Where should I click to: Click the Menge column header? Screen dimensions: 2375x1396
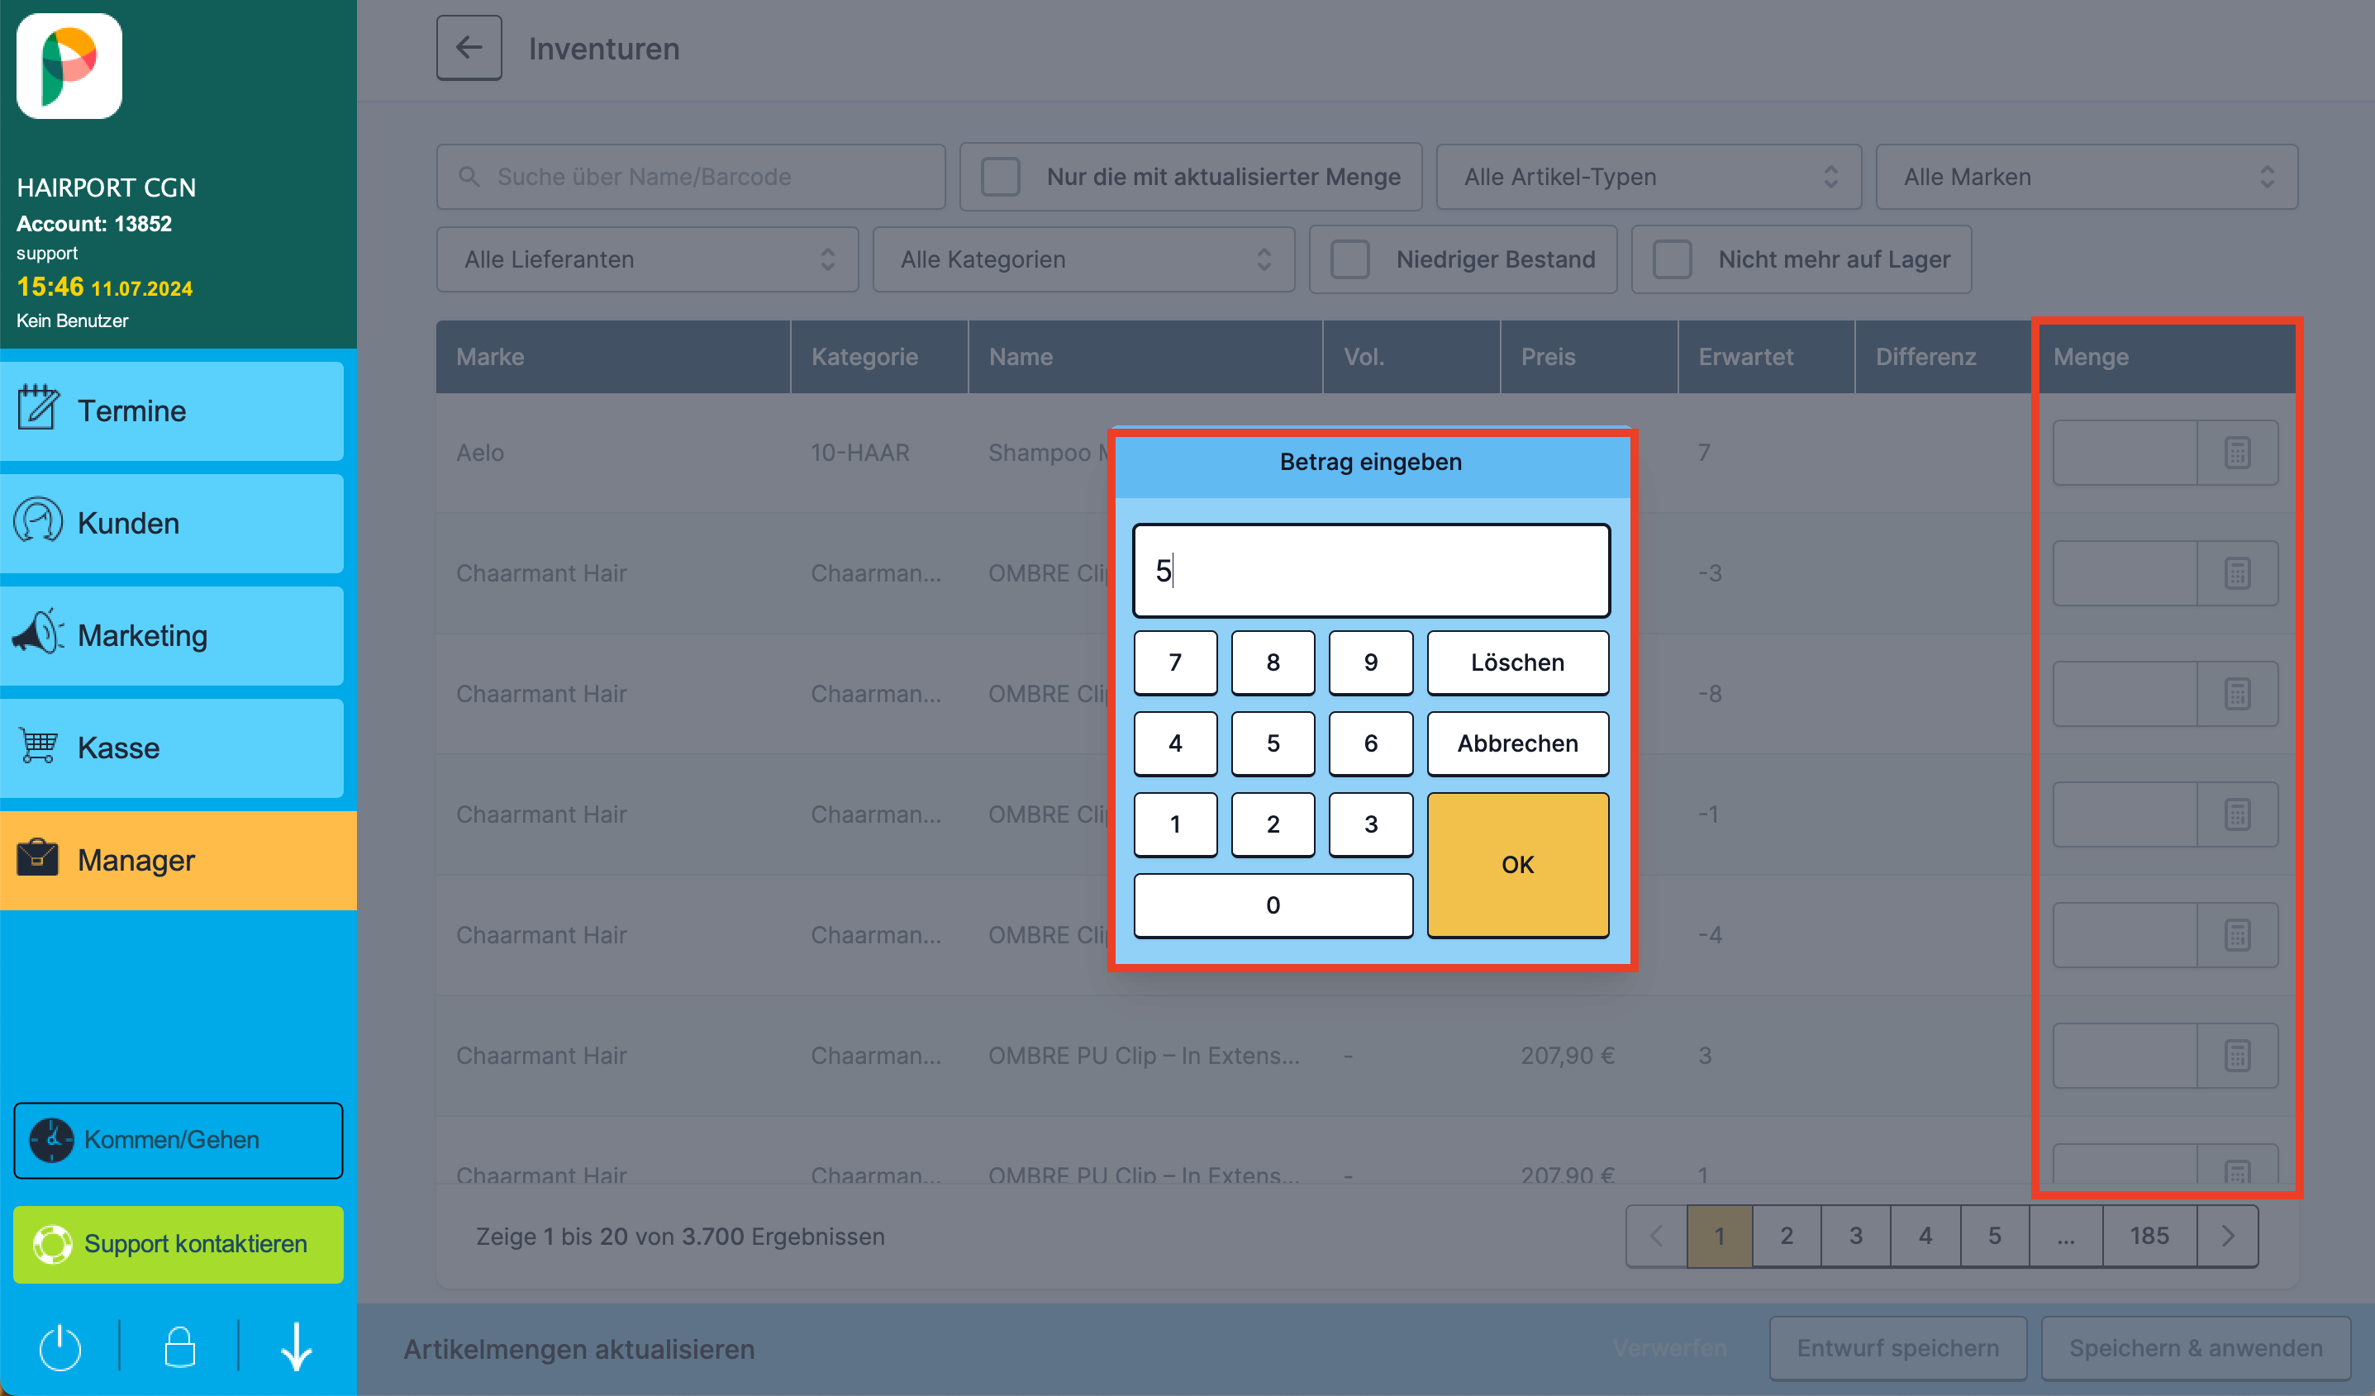coord(2167,356)
